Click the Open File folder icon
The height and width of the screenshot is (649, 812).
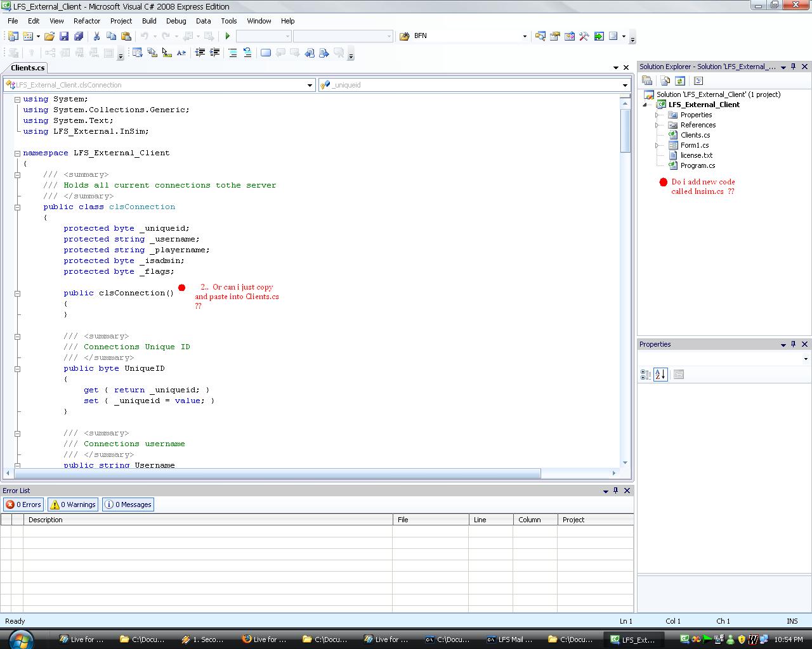pos(49,36)
